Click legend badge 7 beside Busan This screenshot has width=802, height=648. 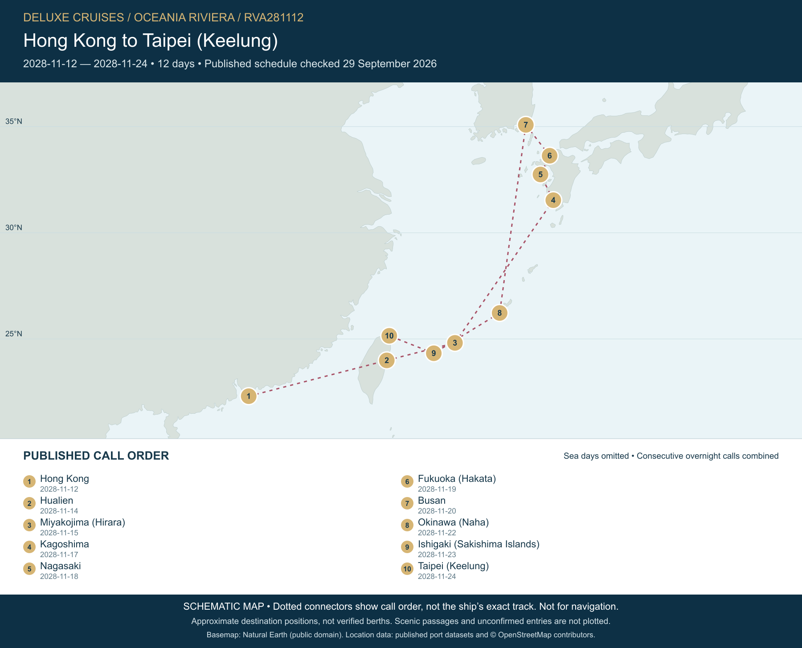click(407, 503)
